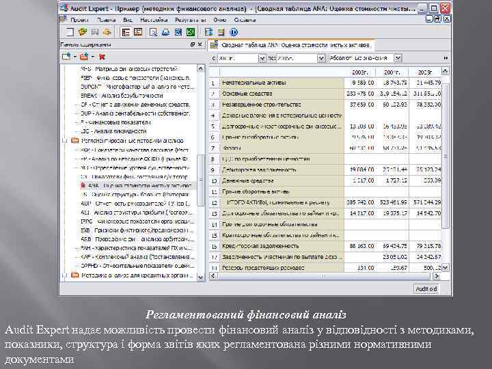The width and height of the screenshot is (492, 369).
Task: Click the Кредиторская задолженность row label
Action: [260, 246]
